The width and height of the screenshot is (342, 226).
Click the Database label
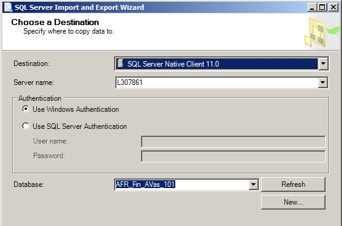pyautogui.click(x=29, y=184)
